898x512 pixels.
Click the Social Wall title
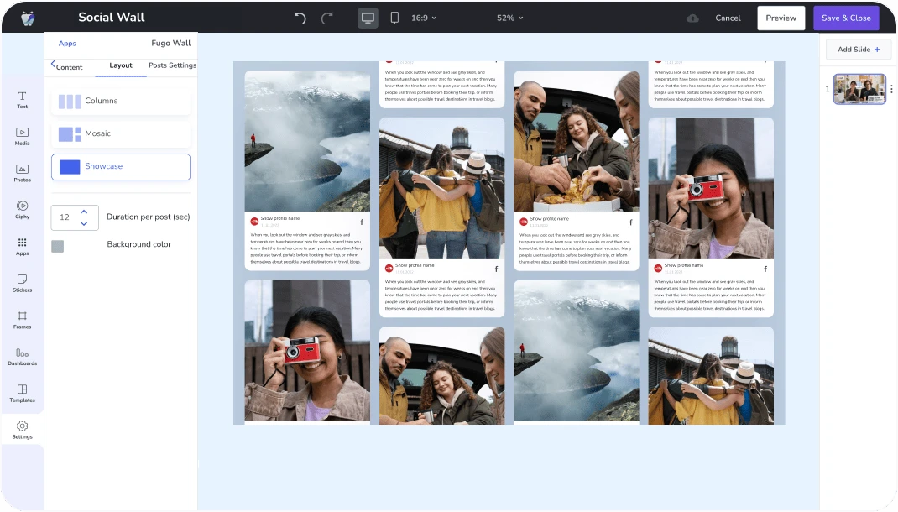click(x=112, y=17)
